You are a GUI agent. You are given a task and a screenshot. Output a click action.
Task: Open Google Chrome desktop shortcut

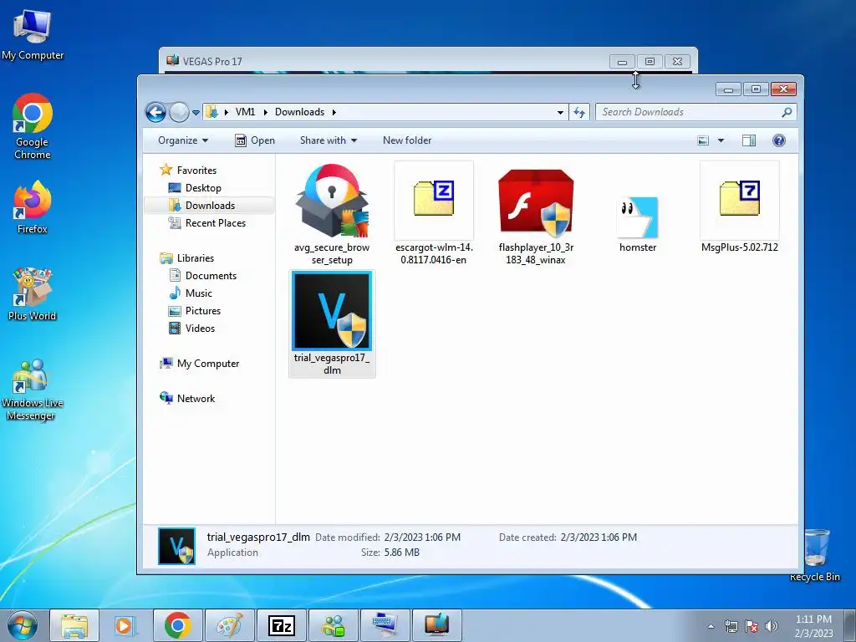click(33, 126)
